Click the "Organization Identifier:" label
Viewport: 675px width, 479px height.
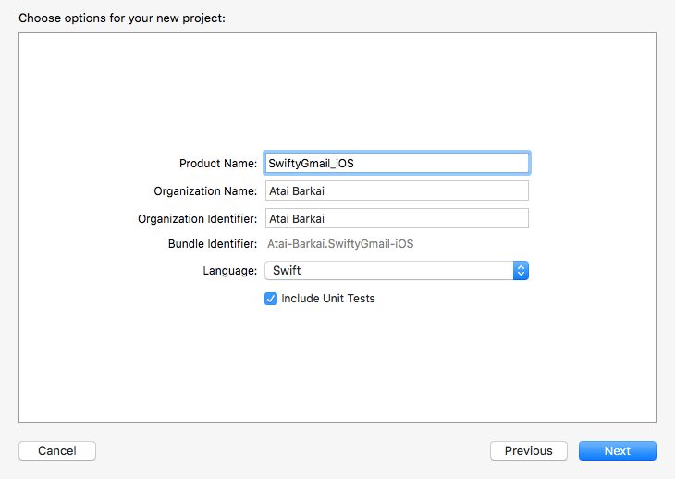pyautogui.click(x=197, y=219)
